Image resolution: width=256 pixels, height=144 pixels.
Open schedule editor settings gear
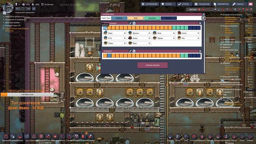click(x=203, y=18)
